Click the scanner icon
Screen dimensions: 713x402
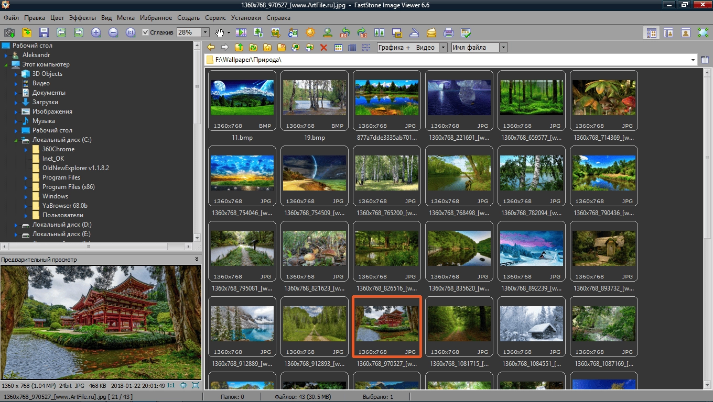pyautogui.click(x=414, y=32)
